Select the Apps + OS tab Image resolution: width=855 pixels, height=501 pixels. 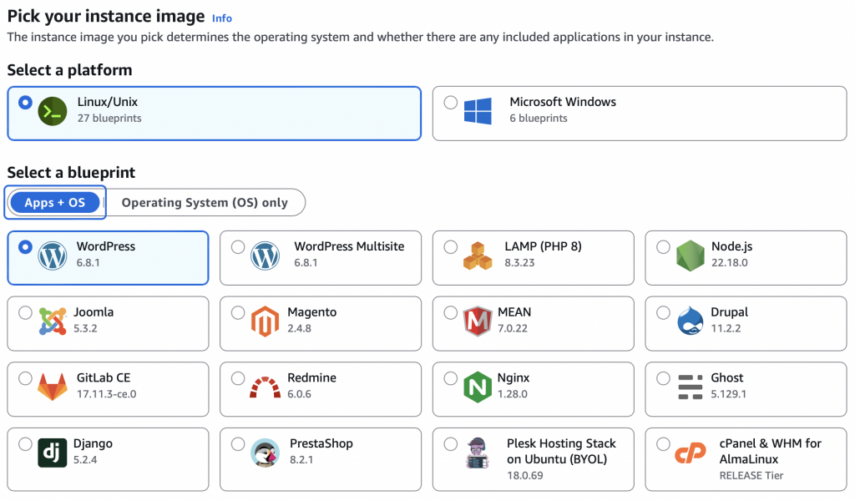(x=55, y=202)
